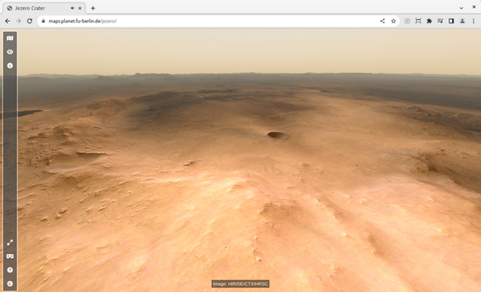Click the copyright icon at the sidebar bottom

tap(10, 283)
